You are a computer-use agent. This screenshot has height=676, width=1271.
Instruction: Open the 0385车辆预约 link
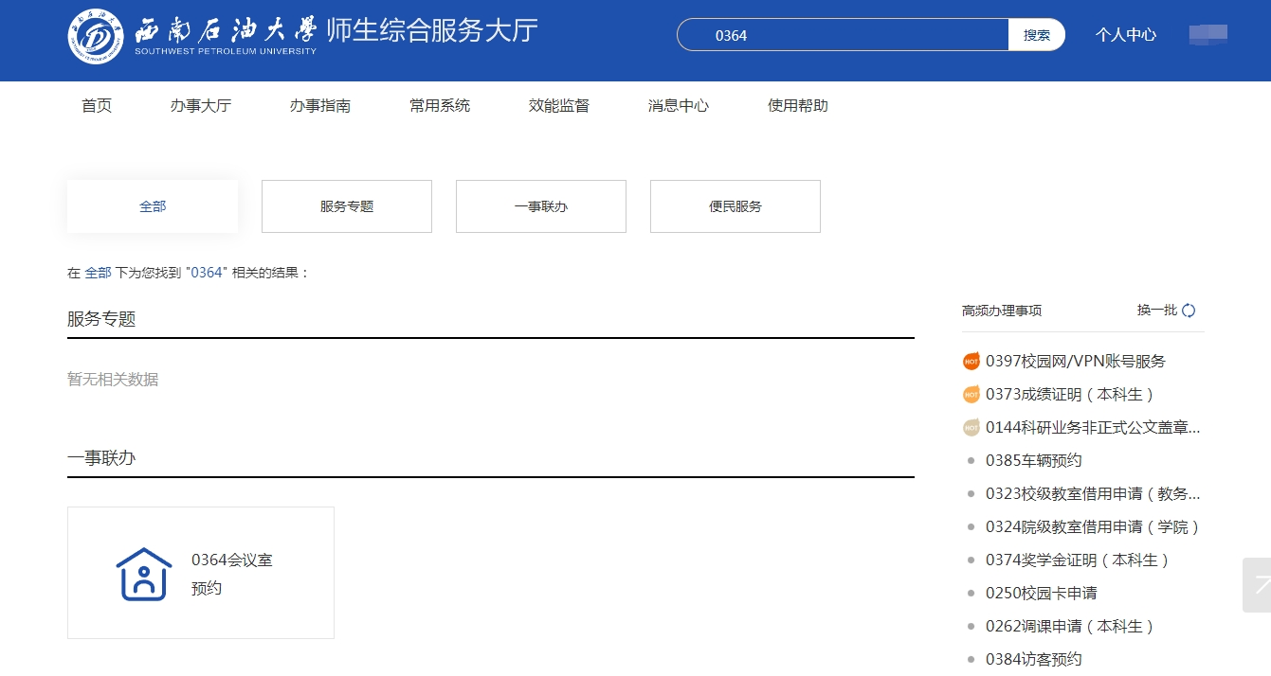pyautogui.click(x=1033, y=460)
